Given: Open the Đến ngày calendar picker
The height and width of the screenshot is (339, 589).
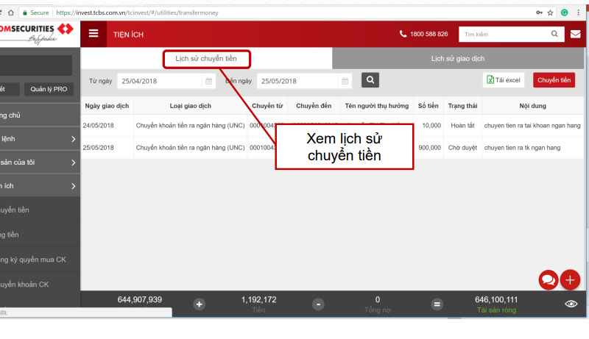Looking at the screenshot, I should click(x=345, y=81).
